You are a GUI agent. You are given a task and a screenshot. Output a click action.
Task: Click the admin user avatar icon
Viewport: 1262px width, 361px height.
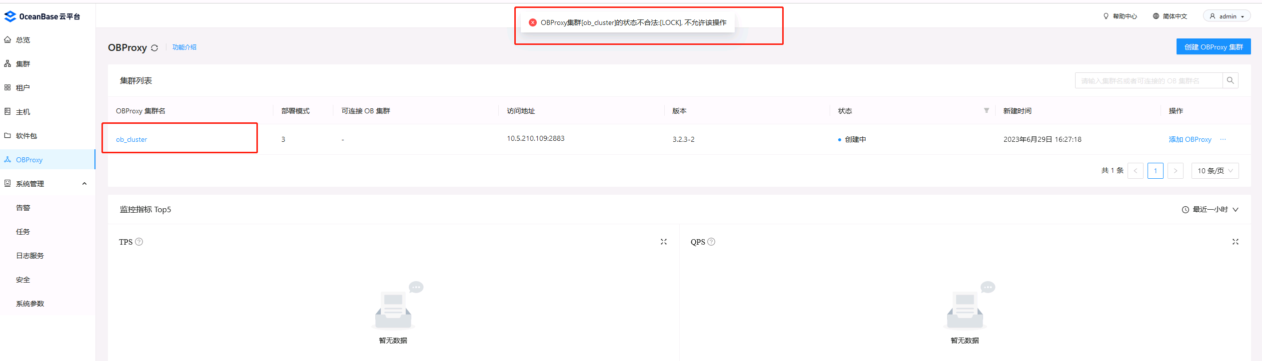click(x=1213, y=16)
